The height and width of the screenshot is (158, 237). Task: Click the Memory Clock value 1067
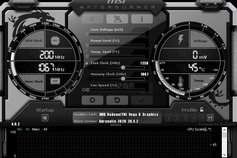click(x=144, y=74)
